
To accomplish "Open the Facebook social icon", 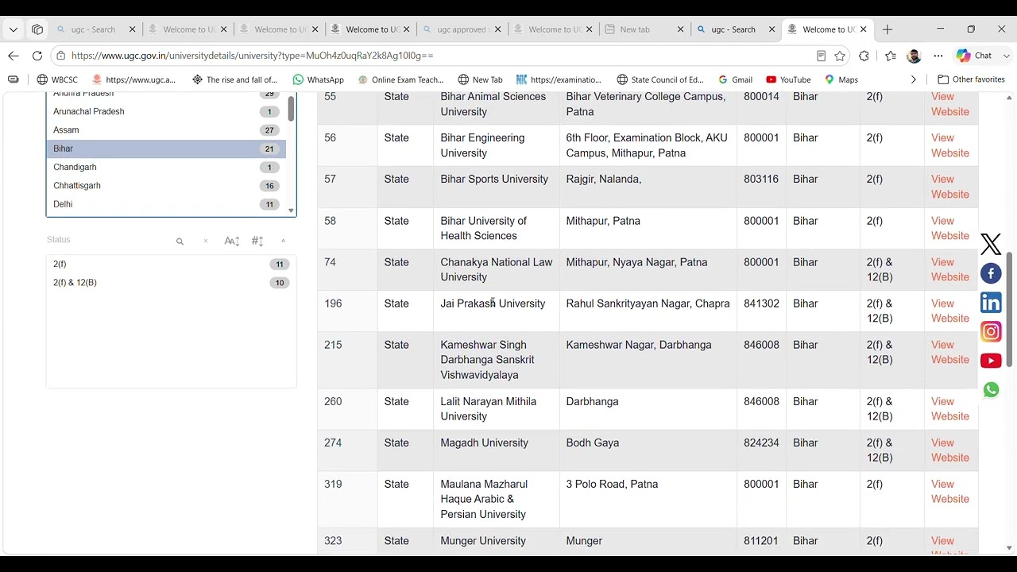I will click(991, 273).
